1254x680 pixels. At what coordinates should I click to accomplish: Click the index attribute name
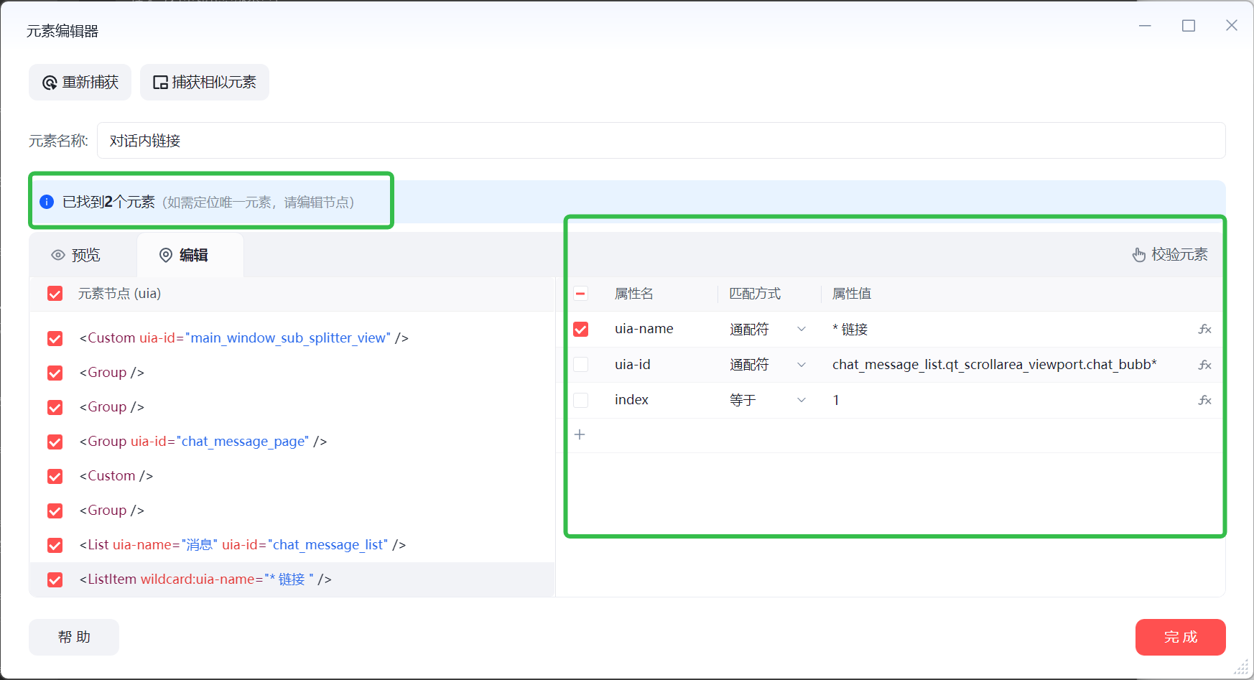(x=632, y=400)
